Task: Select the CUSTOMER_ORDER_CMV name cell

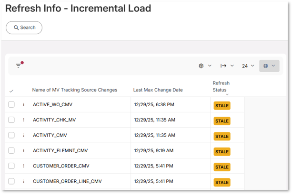Action: 61,166
